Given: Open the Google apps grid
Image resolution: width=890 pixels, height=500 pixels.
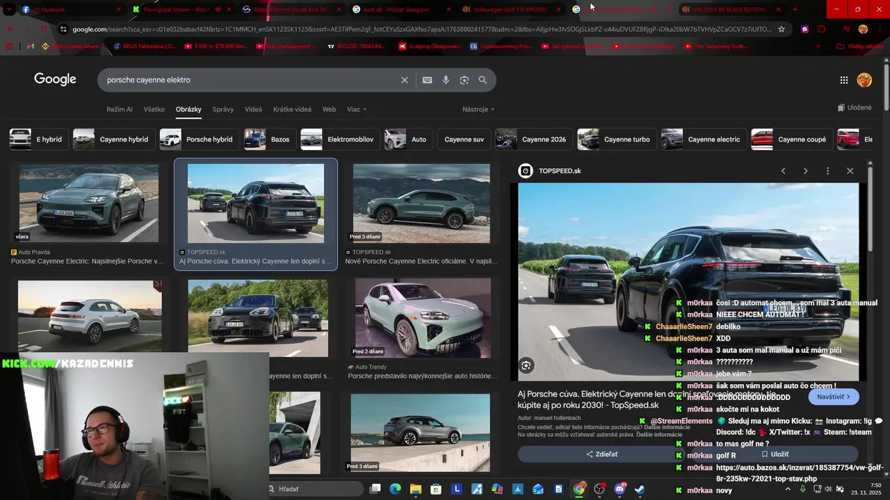Looking at the screenshot, I should tap(844, 80).
